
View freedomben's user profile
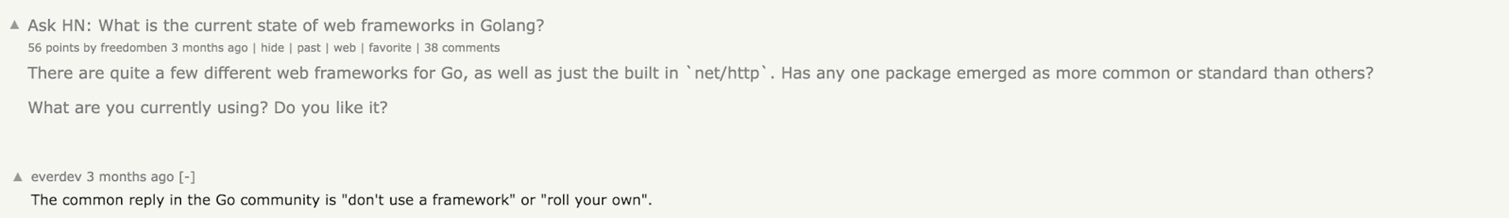click(134, 48)
